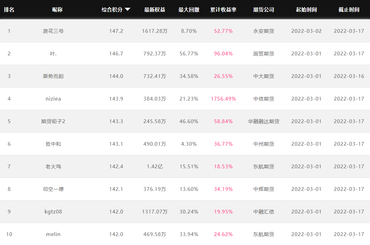The image size is (370, 245).
Task: Select the 8.70% max drawdown value
Action: [189, 31]
